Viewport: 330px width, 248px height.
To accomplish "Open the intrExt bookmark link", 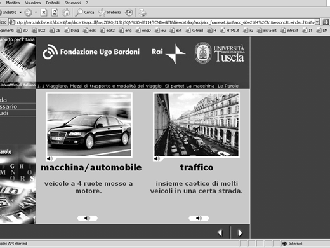I will pos(289,31).
